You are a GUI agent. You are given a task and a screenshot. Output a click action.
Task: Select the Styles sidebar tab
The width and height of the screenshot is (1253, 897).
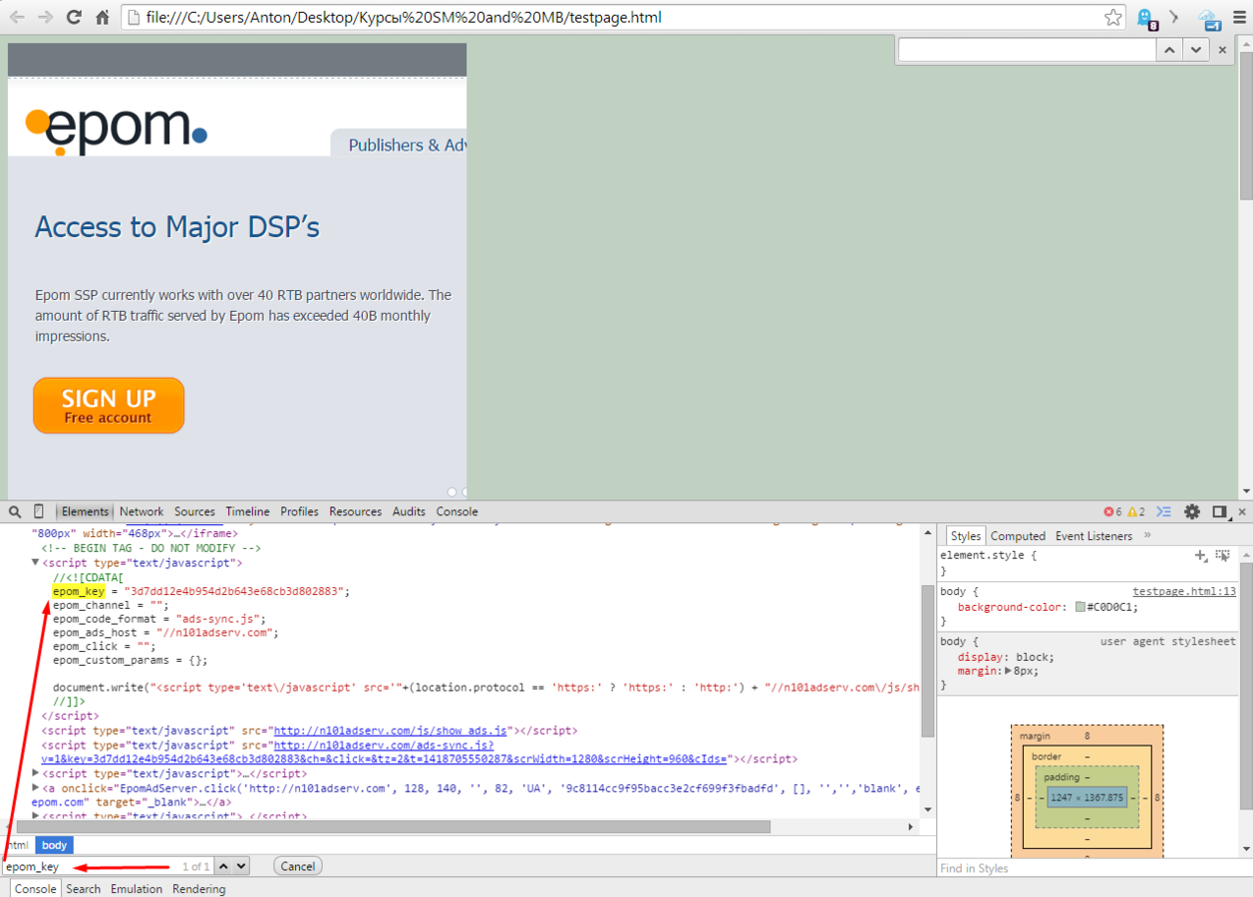click(965, 536)
